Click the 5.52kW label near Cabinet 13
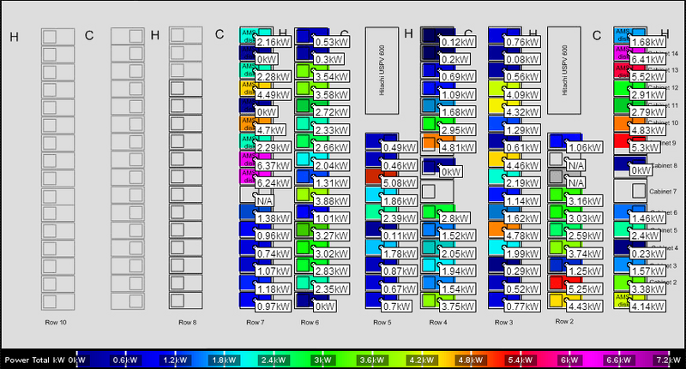The width and height of the screenshot is (686, 369). [x=648, y=77]
